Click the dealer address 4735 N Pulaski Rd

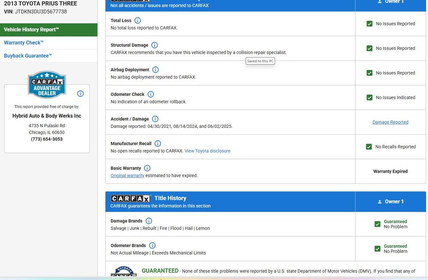click(x=47, y=126)
